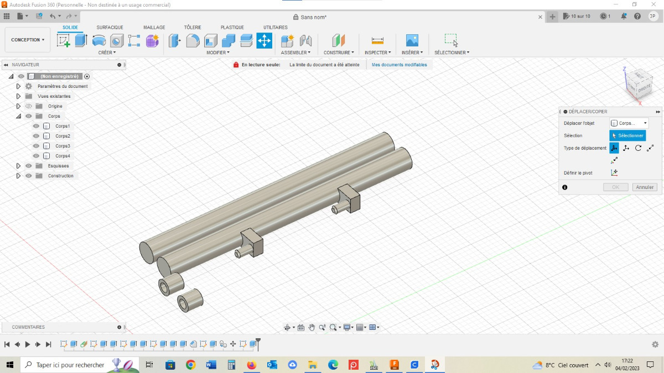The height and width of the screenshot is (373, 664).
Task: Choose the Hole tool in toolbar
Action: [x=117, y=40]
